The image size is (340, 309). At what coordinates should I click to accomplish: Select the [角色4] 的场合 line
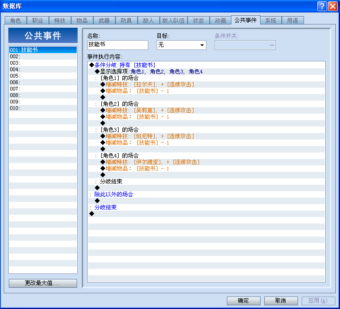tap(206, 156)
